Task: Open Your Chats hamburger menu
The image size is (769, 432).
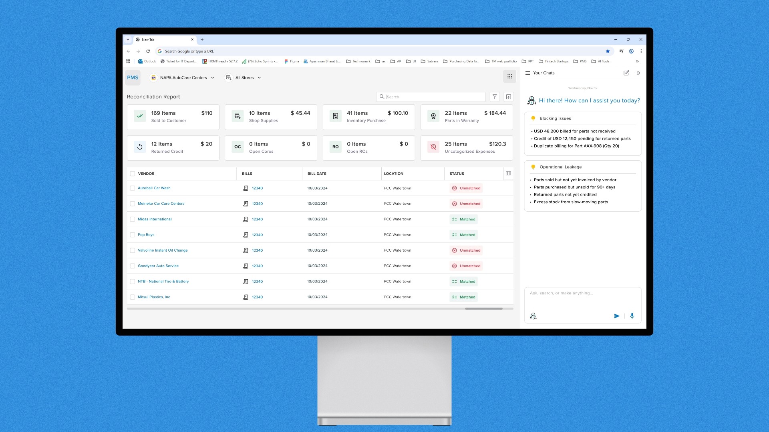Action: 527,73
